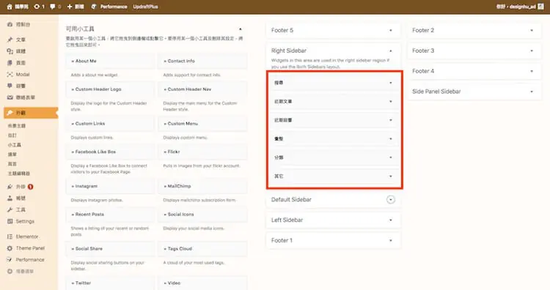Image resolution: width=550 pixels, height=290 pixels.
Task: Select the Flickr widget
Action: [202, 152]
